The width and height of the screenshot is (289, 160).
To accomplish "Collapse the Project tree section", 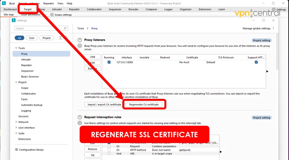I will tap(16, 82).
